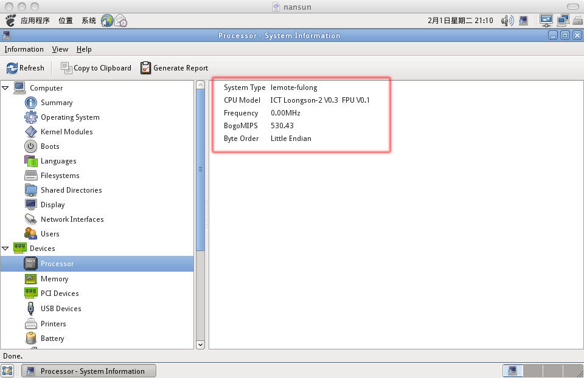Click the date and time clock

coord(461,21)
